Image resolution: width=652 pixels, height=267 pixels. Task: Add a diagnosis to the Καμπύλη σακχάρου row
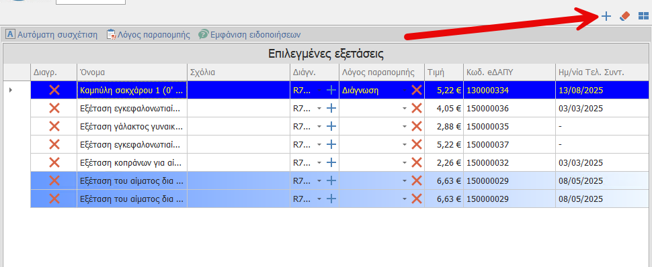coord(331,90)
